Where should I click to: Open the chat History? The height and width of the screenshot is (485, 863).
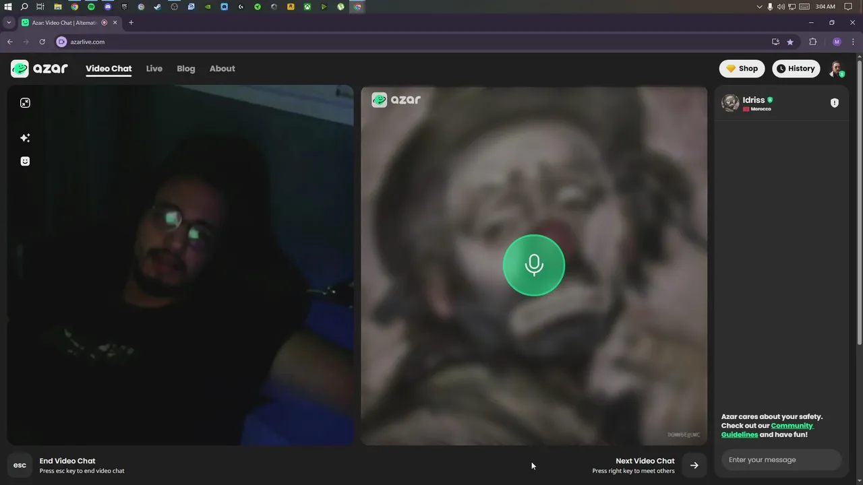click(x=796, y=69)
